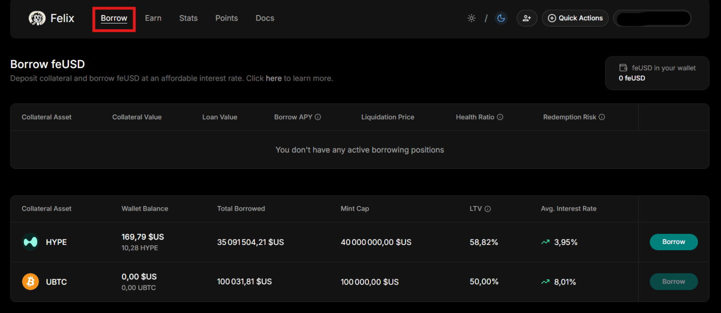Switch to the Earn tab
721x313 pixels.
(153, 18)
